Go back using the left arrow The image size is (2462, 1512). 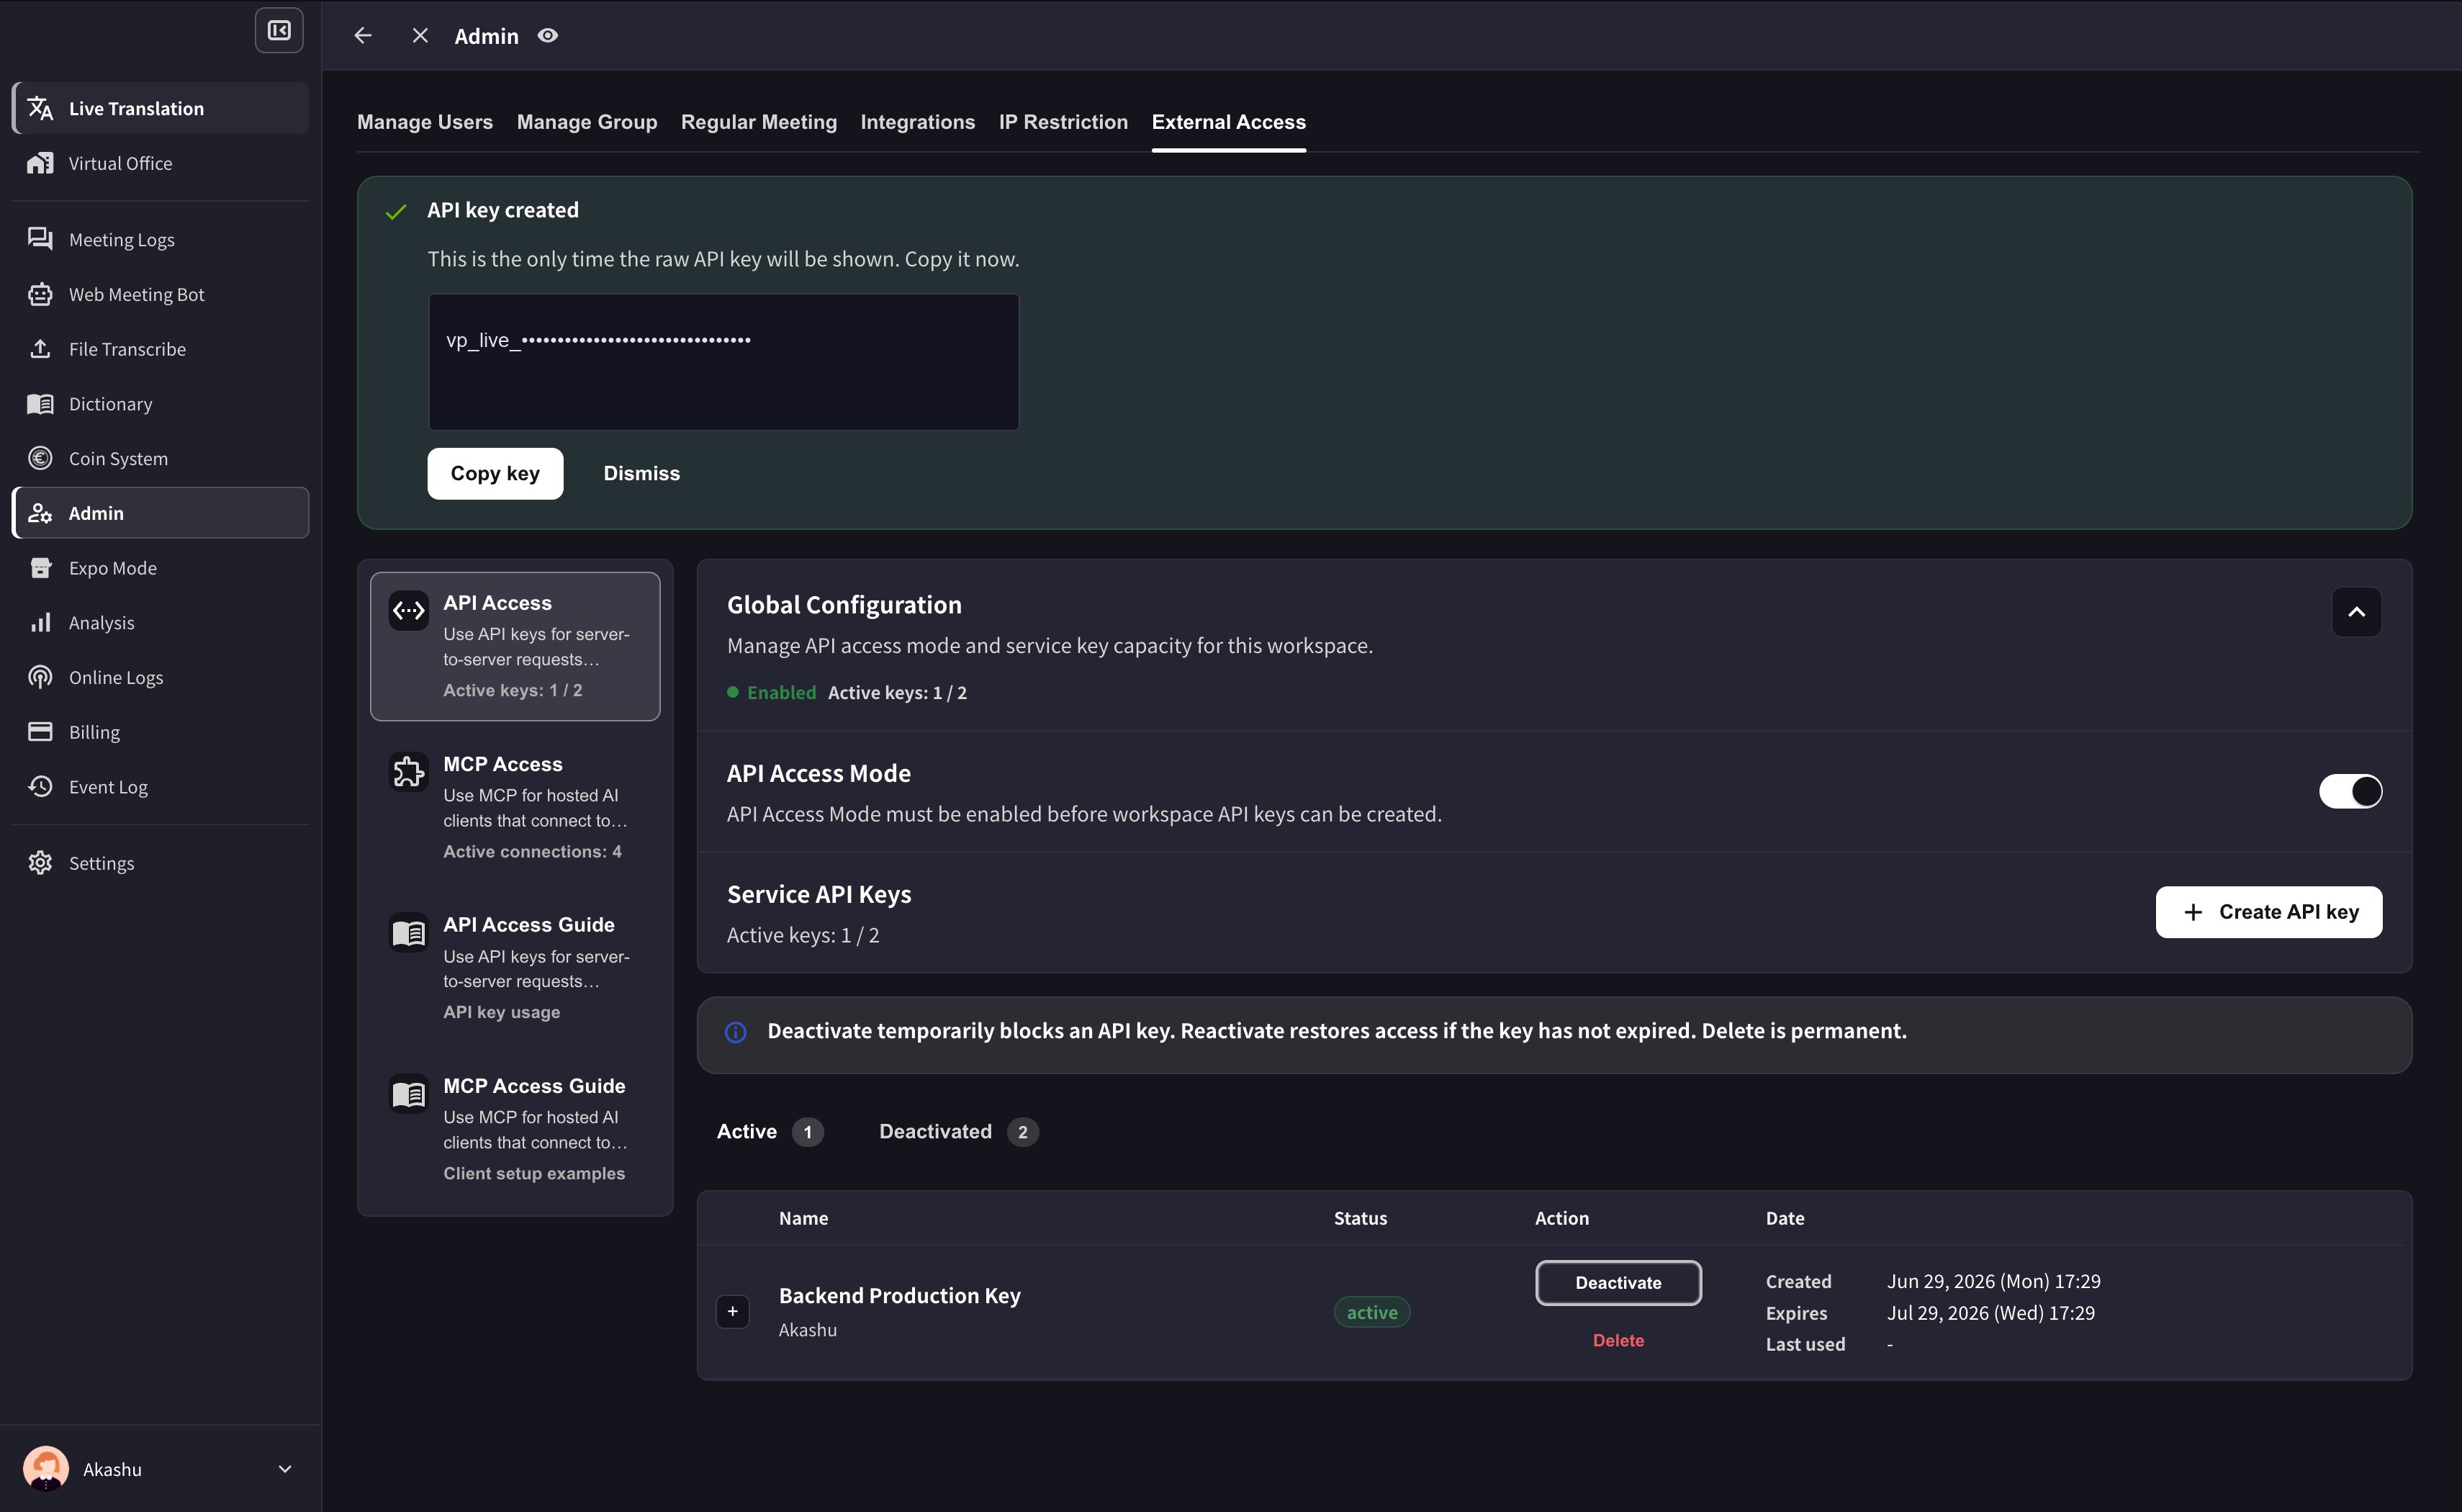click(x=363, y=36)
